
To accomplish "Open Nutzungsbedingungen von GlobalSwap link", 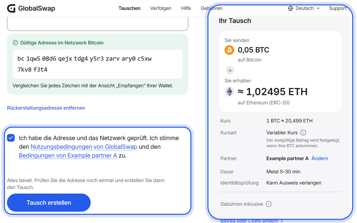I will point(84,147).
